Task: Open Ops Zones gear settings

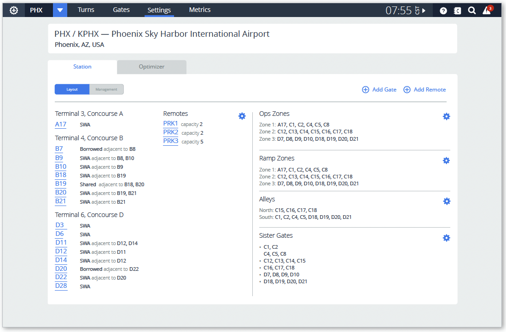Action: pyautogui.click(x=446, y=116)
